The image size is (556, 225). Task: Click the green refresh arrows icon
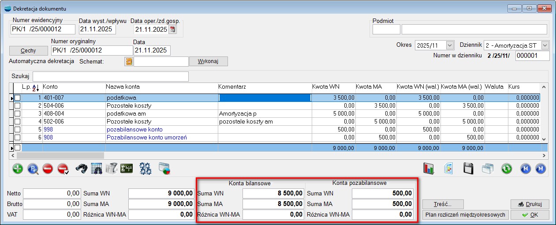(x=507, y=169)
